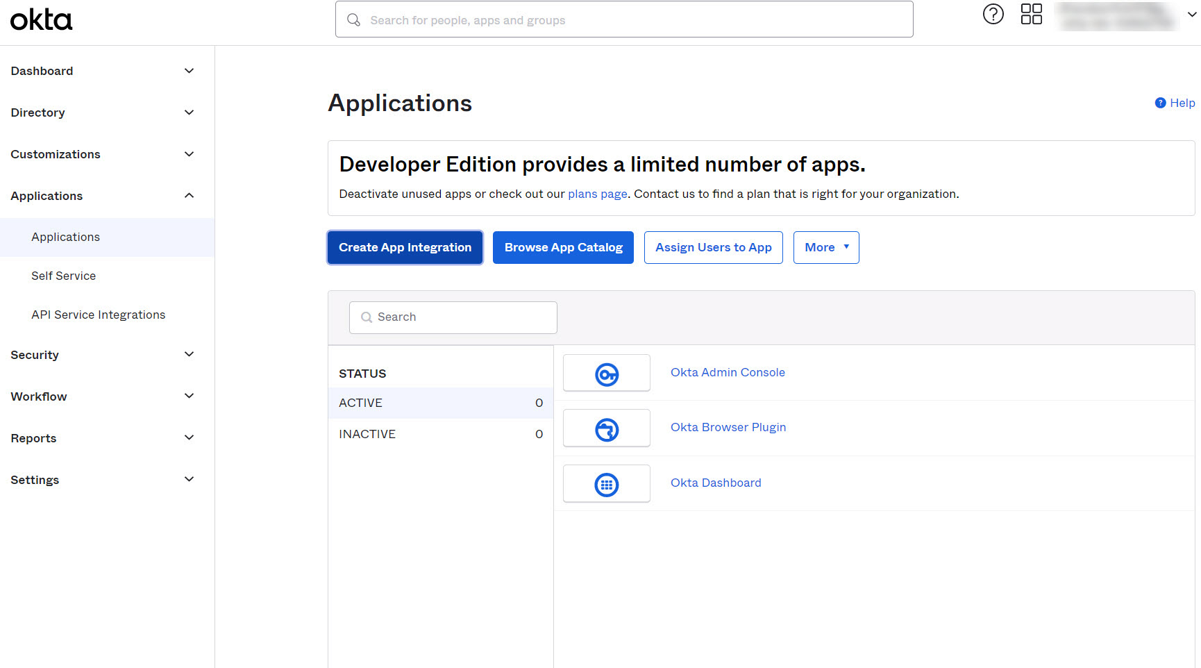The height and width of the screenshot is (668, 1201).
Task: Click the okta logo
Action: pos(41,20)
